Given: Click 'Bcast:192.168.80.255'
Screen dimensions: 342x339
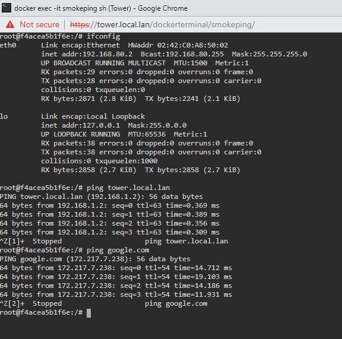Looking at the screenshot, I should (x=182, y=54).
